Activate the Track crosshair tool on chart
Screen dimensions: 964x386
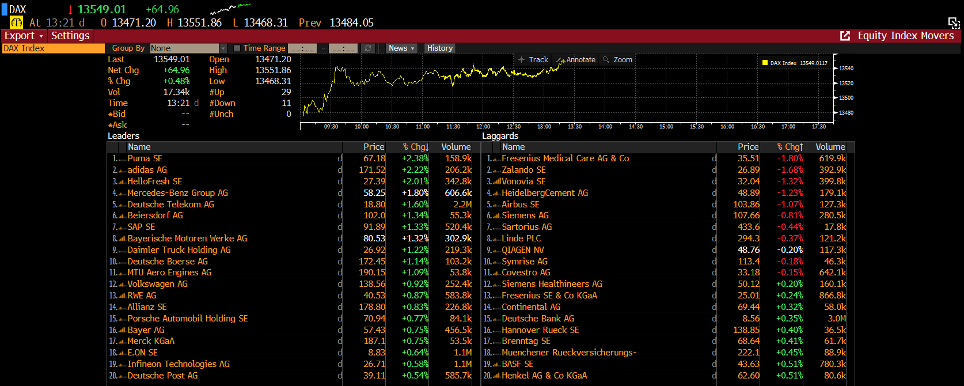coord(533,60)
